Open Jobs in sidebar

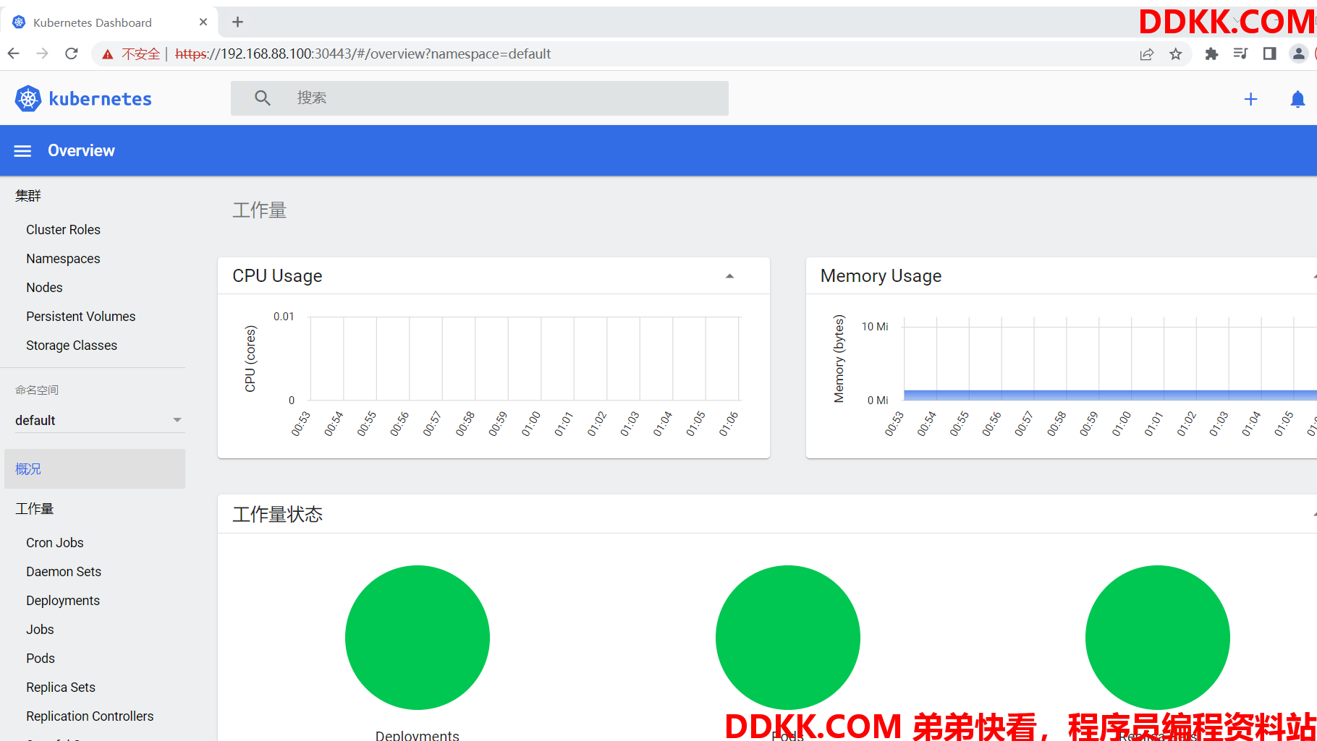click(40, 630)
